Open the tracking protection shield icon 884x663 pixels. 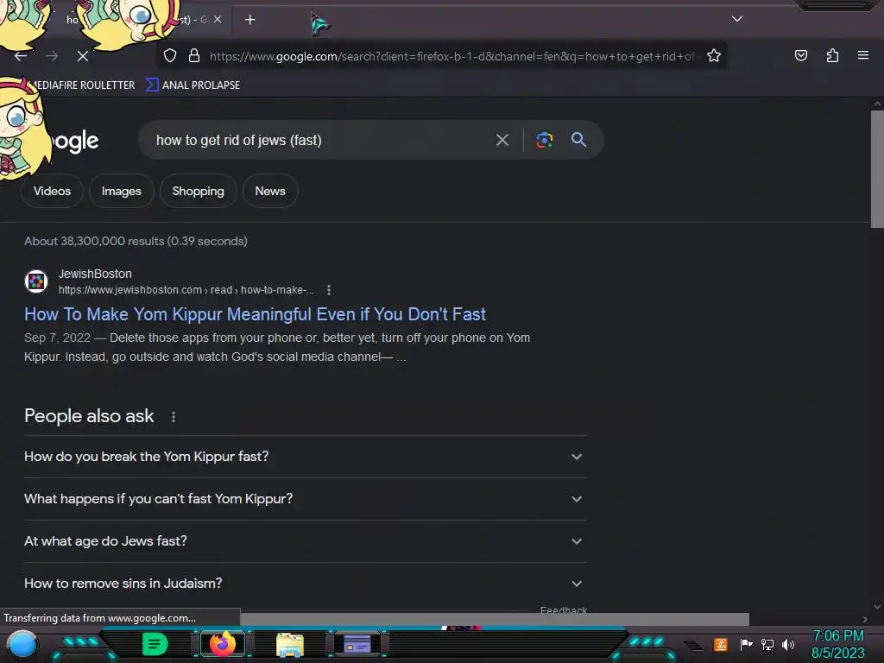pos(170,56)
